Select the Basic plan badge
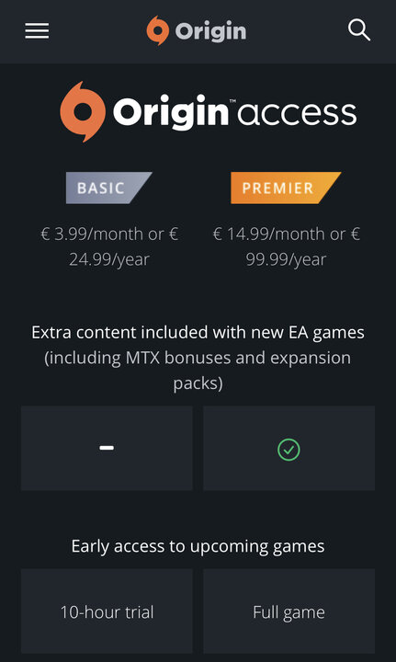The width and height of the screenshot is (396, 662). pyautogui.click(x=108, y=188)
